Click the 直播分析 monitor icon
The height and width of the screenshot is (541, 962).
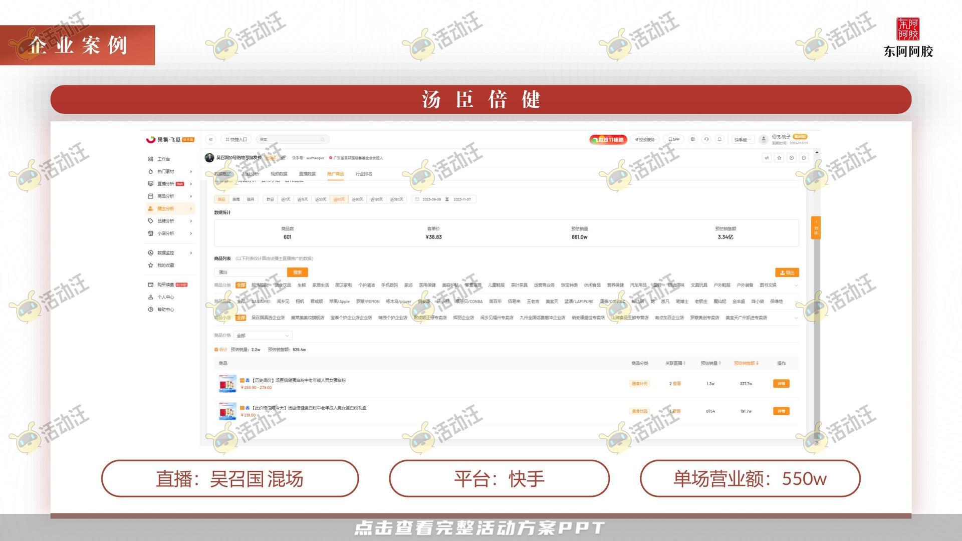(150, 184)
